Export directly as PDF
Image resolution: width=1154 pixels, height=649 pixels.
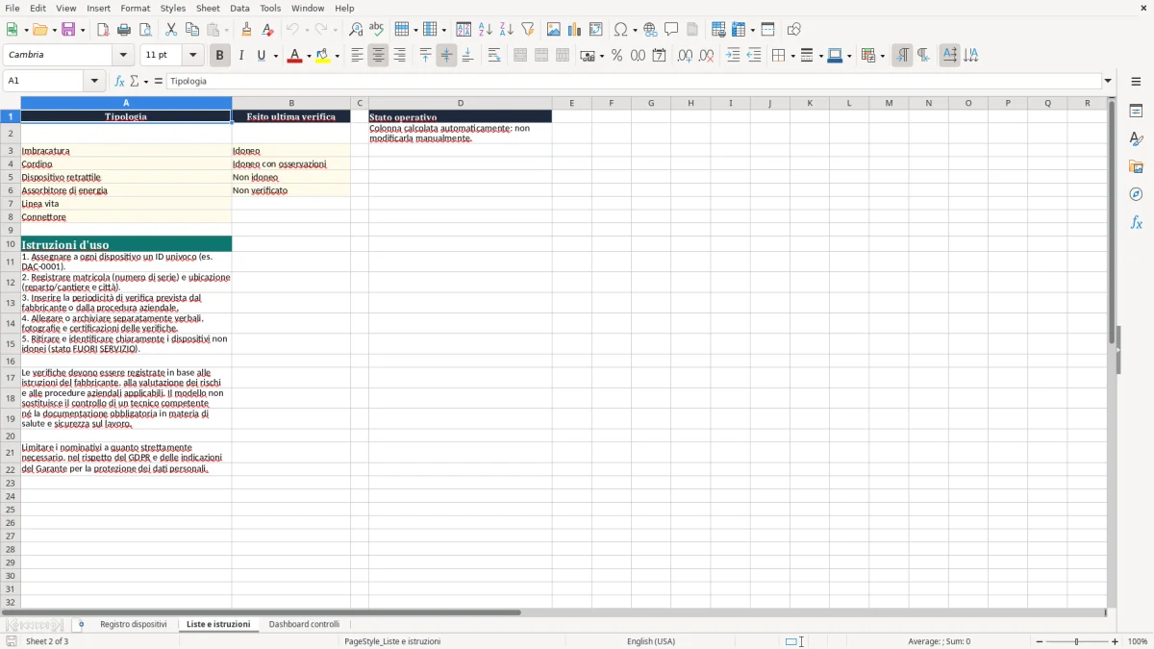[x=103, y=30]
